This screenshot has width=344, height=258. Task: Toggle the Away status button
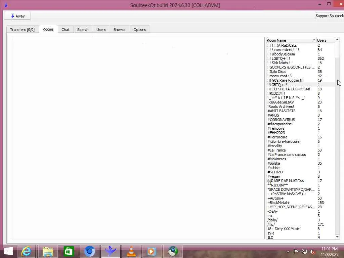[x=17, y=16]
